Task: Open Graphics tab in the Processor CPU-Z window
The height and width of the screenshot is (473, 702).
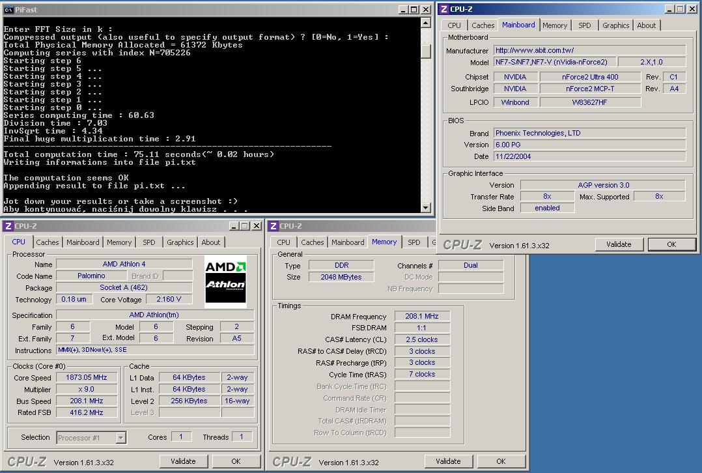Action: (x=180, y=242)
